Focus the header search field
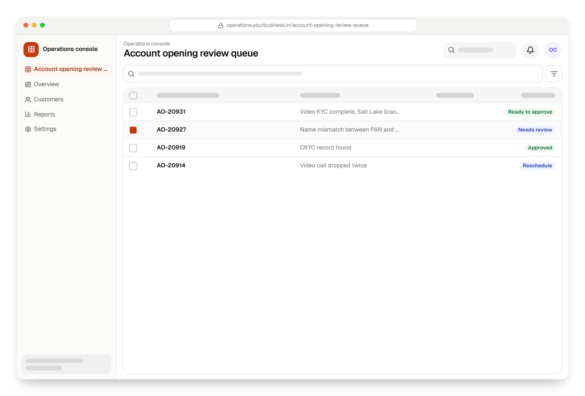This screenshot has height=396, width=585. pos(480,50)
